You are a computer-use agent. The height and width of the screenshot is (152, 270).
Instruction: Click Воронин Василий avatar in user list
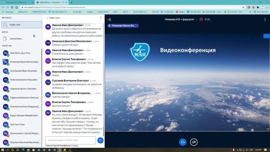click(5, 142)
